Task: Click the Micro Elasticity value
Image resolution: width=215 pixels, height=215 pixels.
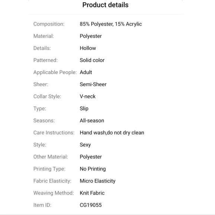Action: 98,181
